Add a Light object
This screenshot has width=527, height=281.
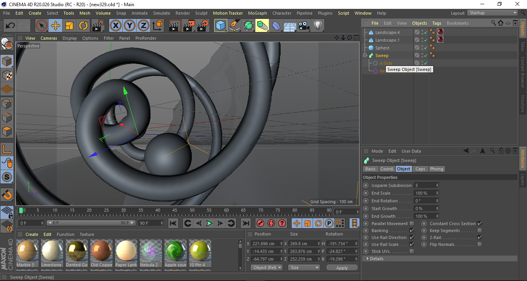coord(318,26)
